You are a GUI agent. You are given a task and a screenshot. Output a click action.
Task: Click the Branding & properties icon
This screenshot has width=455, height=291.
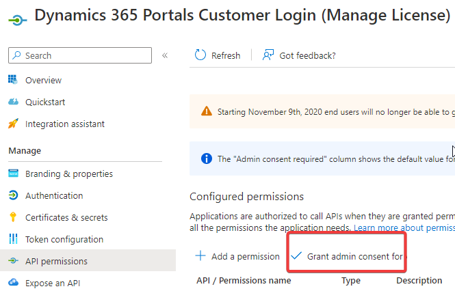coord(13,174)
